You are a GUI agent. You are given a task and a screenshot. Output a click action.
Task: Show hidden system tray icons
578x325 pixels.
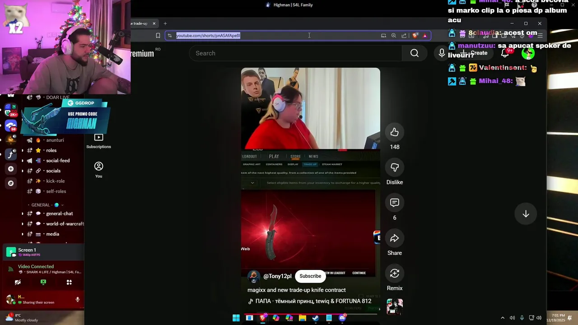pyautogui.click(x=503, y=318)
